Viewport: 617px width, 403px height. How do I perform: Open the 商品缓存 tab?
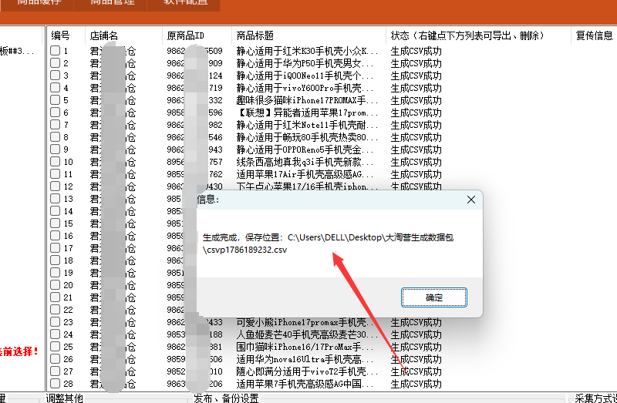39,3
